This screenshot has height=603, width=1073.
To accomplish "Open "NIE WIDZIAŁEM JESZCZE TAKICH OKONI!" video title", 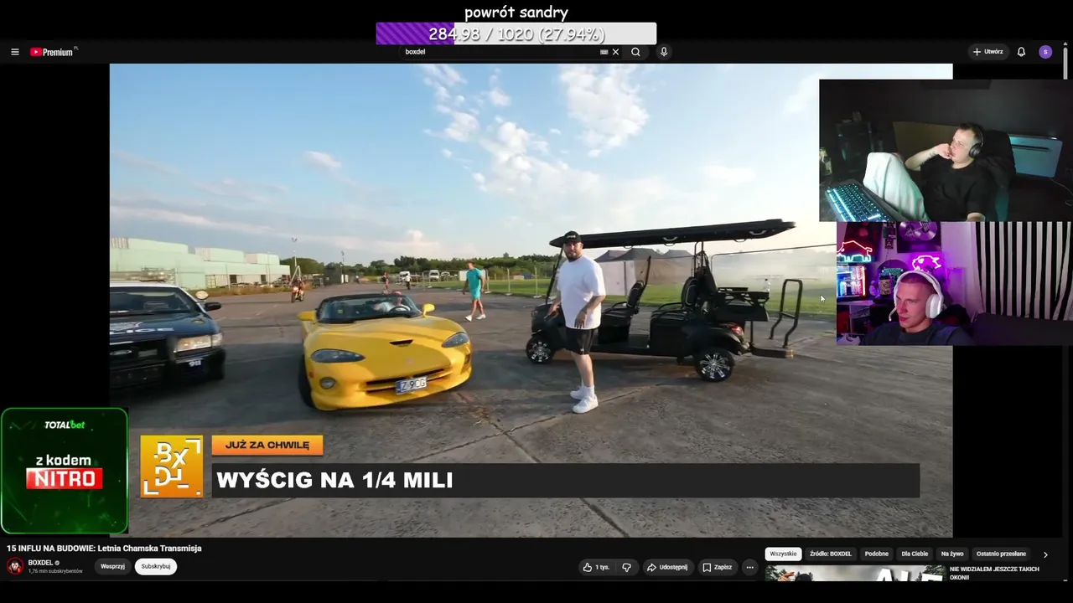I will (994, 573).
